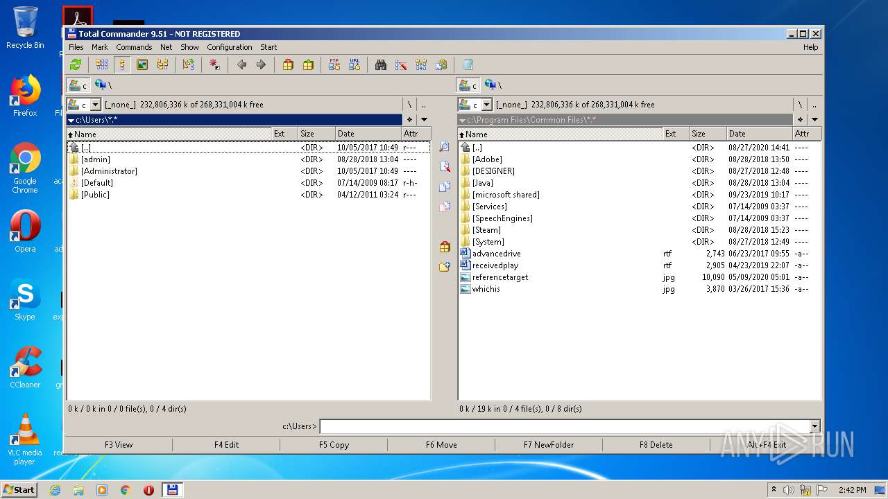Click the red star toolbar icon
Image resolution: width=888 pixels, height=499 pixels.
click(x=214, y=64)
